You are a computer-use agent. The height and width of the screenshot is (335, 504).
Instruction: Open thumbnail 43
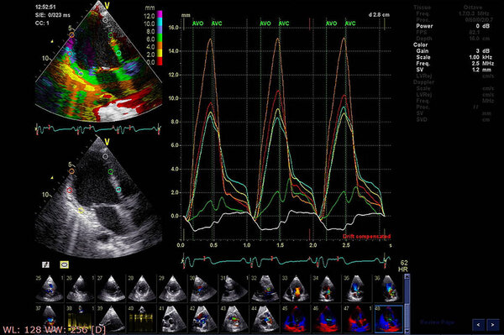pyautogui.click(x=234, y=318)
